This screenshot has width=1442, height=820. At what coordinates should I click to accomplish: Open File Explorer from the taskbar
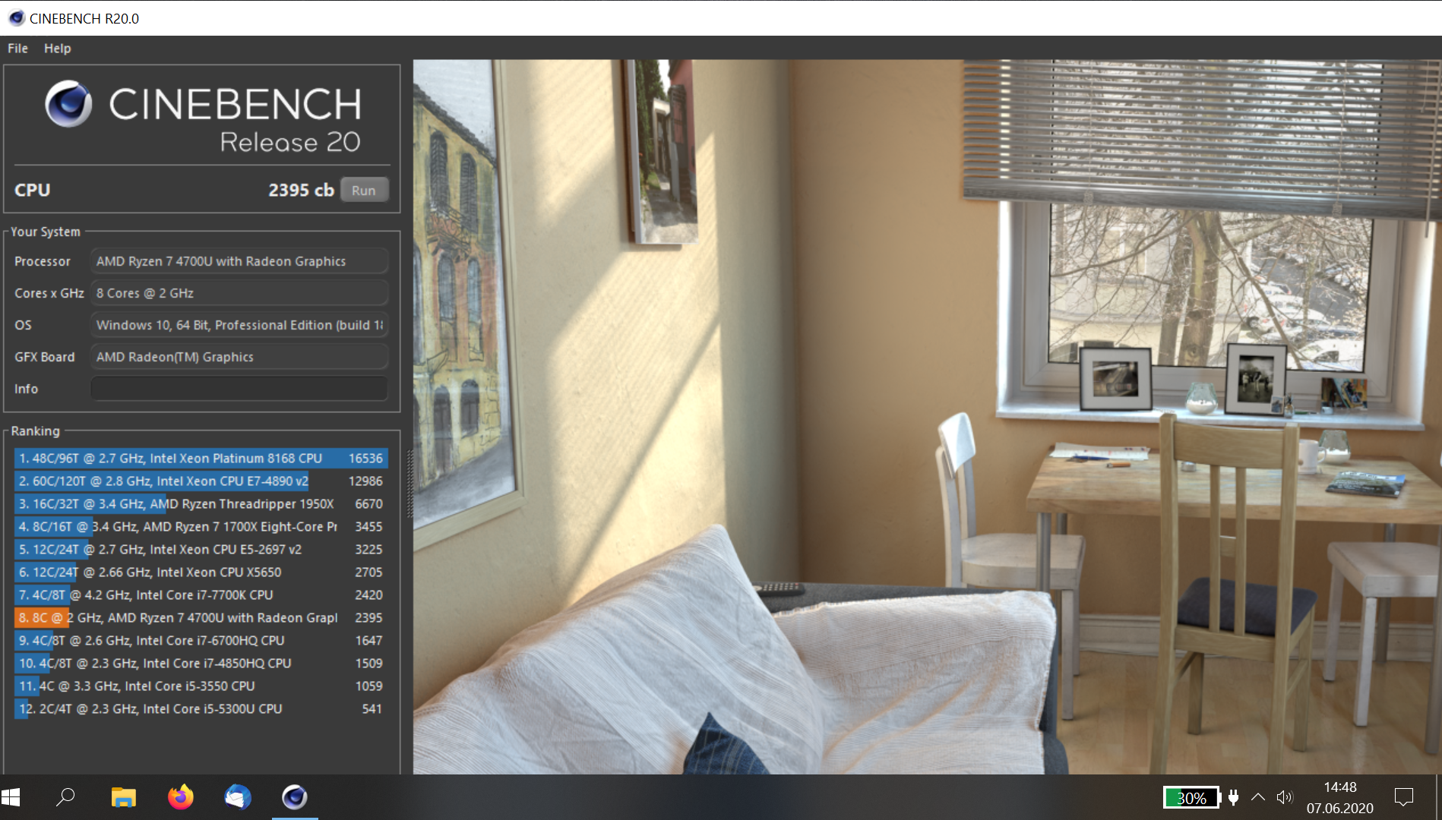[123, 797]
